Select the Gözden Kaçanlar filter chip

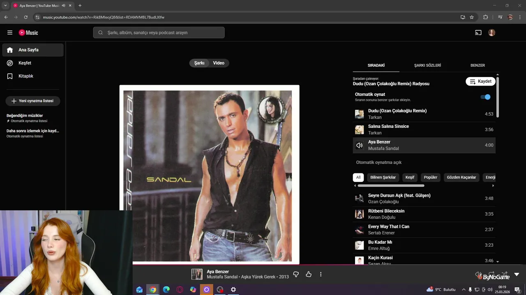(461, 177)
